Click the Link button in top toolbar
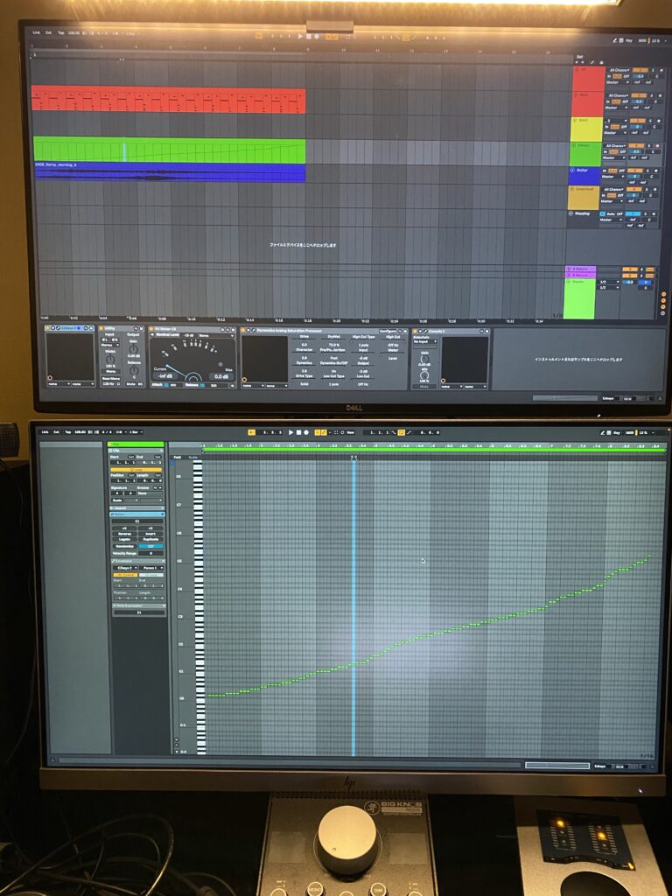The width and height of the screenshot is (672, 896). pyautogui.click(x=37, y=32)
